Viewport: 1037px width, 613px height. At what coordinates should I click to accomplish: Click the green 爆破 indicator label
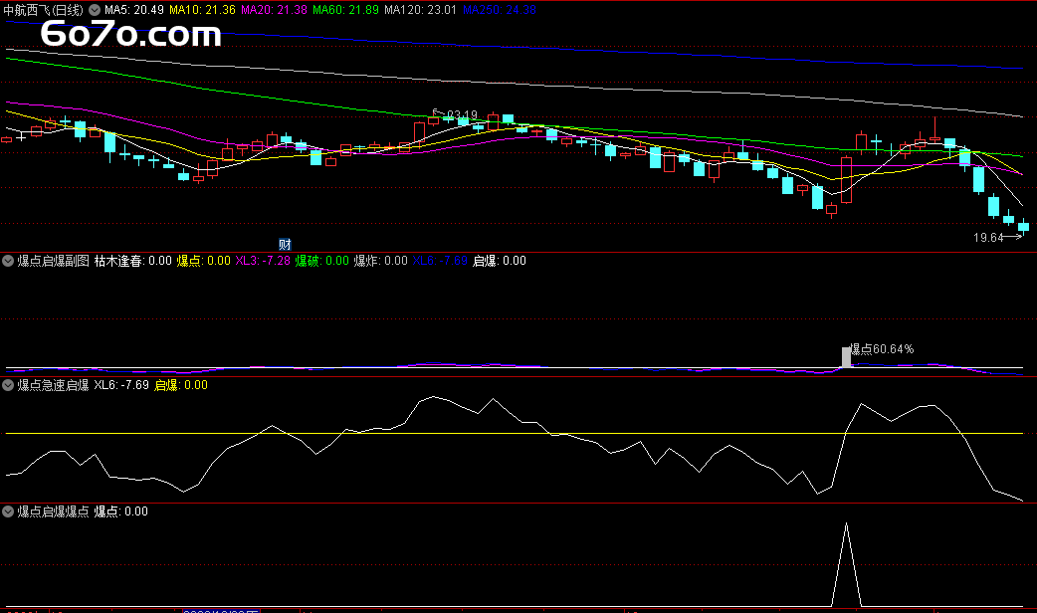pos(321,261)
